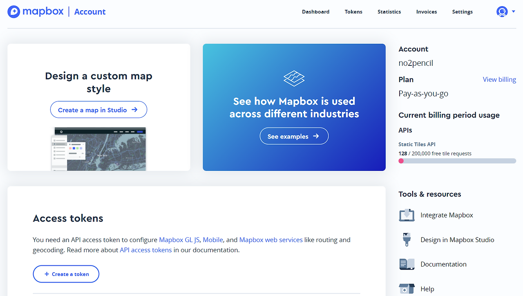Click Create a map in Studio
The height and width of the screenshot is (296, 523).
pyautogui.click(x=98, y=110)
